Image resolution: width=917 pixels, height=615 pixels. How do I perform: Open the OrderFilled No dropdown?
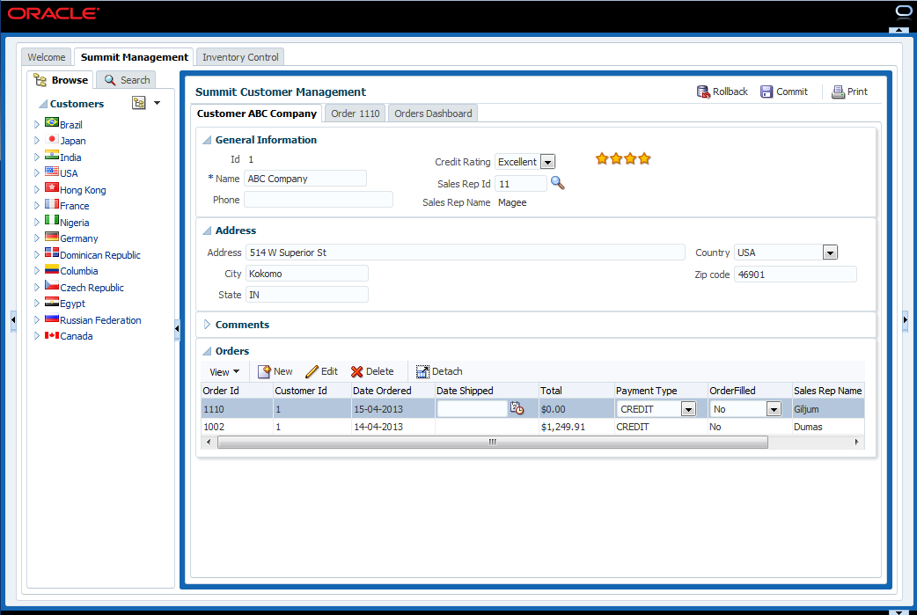point(774,409)
